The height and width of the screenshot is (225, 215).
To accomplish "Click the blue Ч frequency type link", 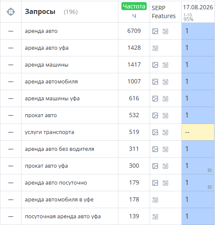I will point(134,16).
